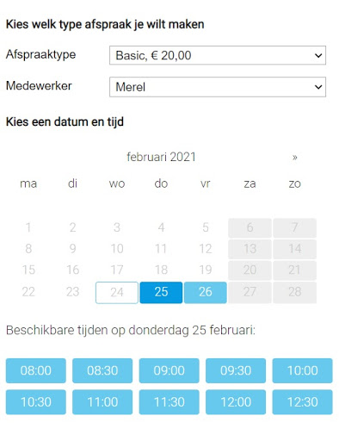Viewport: 339px width, 441px height.
Task: Book the 10:00 time slot
Action: [303, 370]
